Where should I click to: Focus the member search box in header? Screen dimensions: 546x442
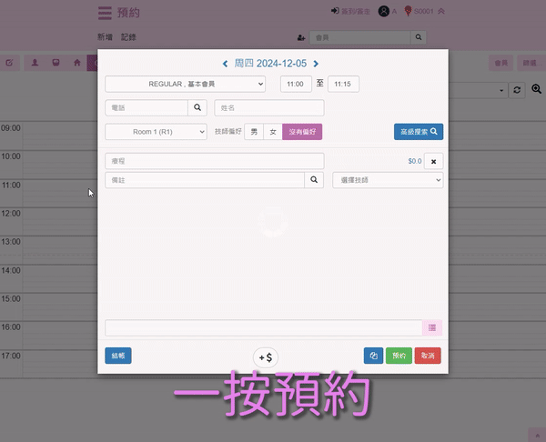pos(360,37)
